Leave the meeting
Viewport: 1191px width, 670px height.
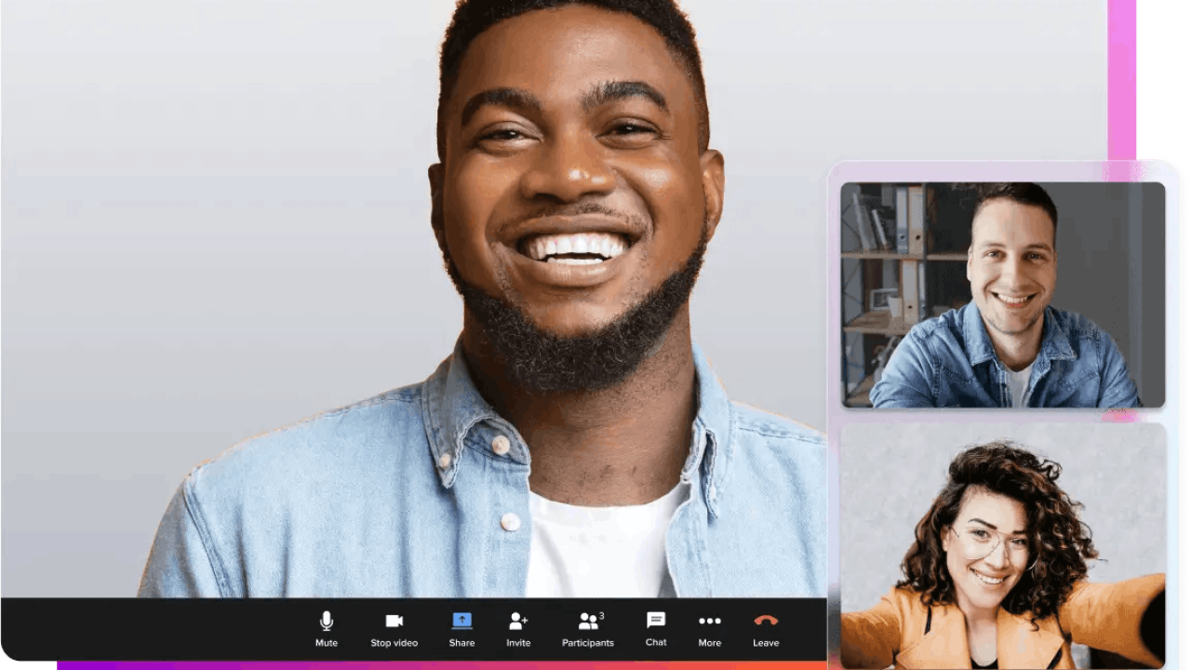coord(766,629)
